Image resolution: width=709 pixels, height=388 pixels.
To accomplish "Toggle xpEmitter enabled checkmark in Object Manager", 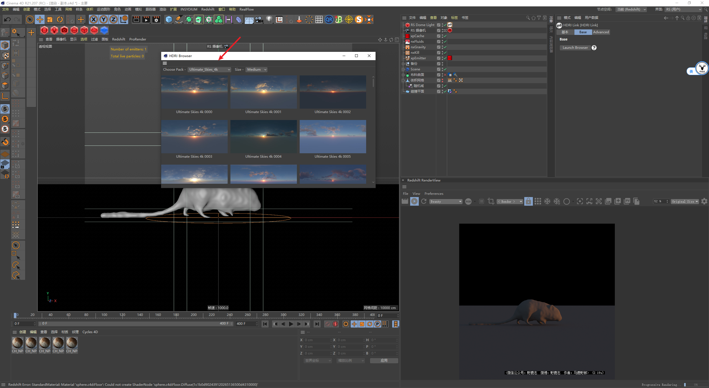I will click(445, 58).
